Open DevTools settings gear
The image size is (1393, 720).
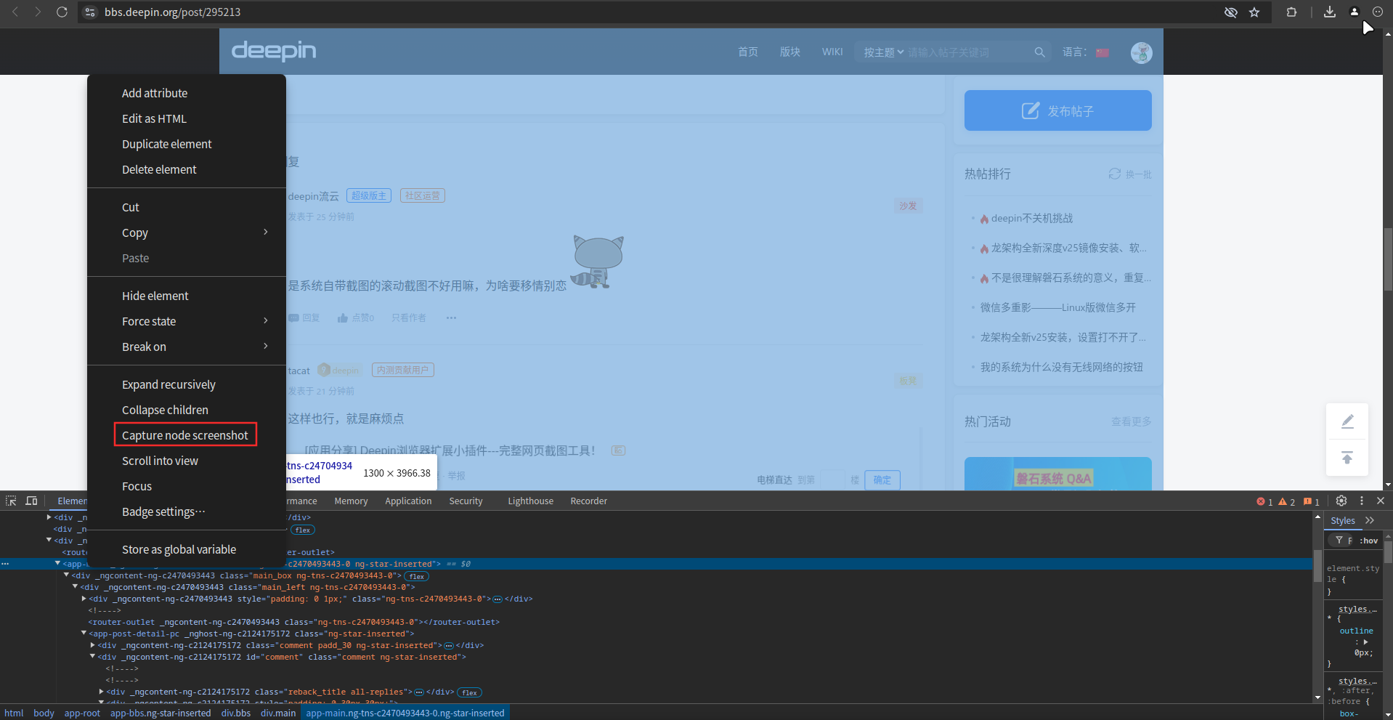click(x=1341, y=501)
